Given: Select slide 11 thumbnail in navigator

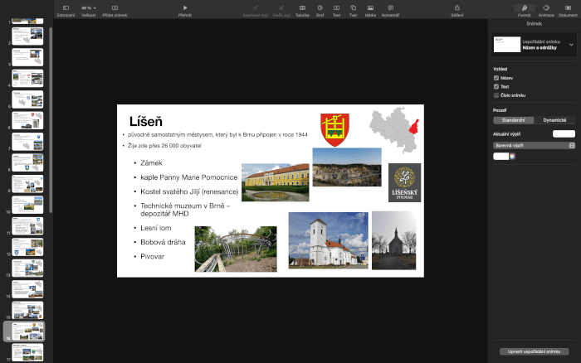Looking at the screenshot, I should (27, 225).
